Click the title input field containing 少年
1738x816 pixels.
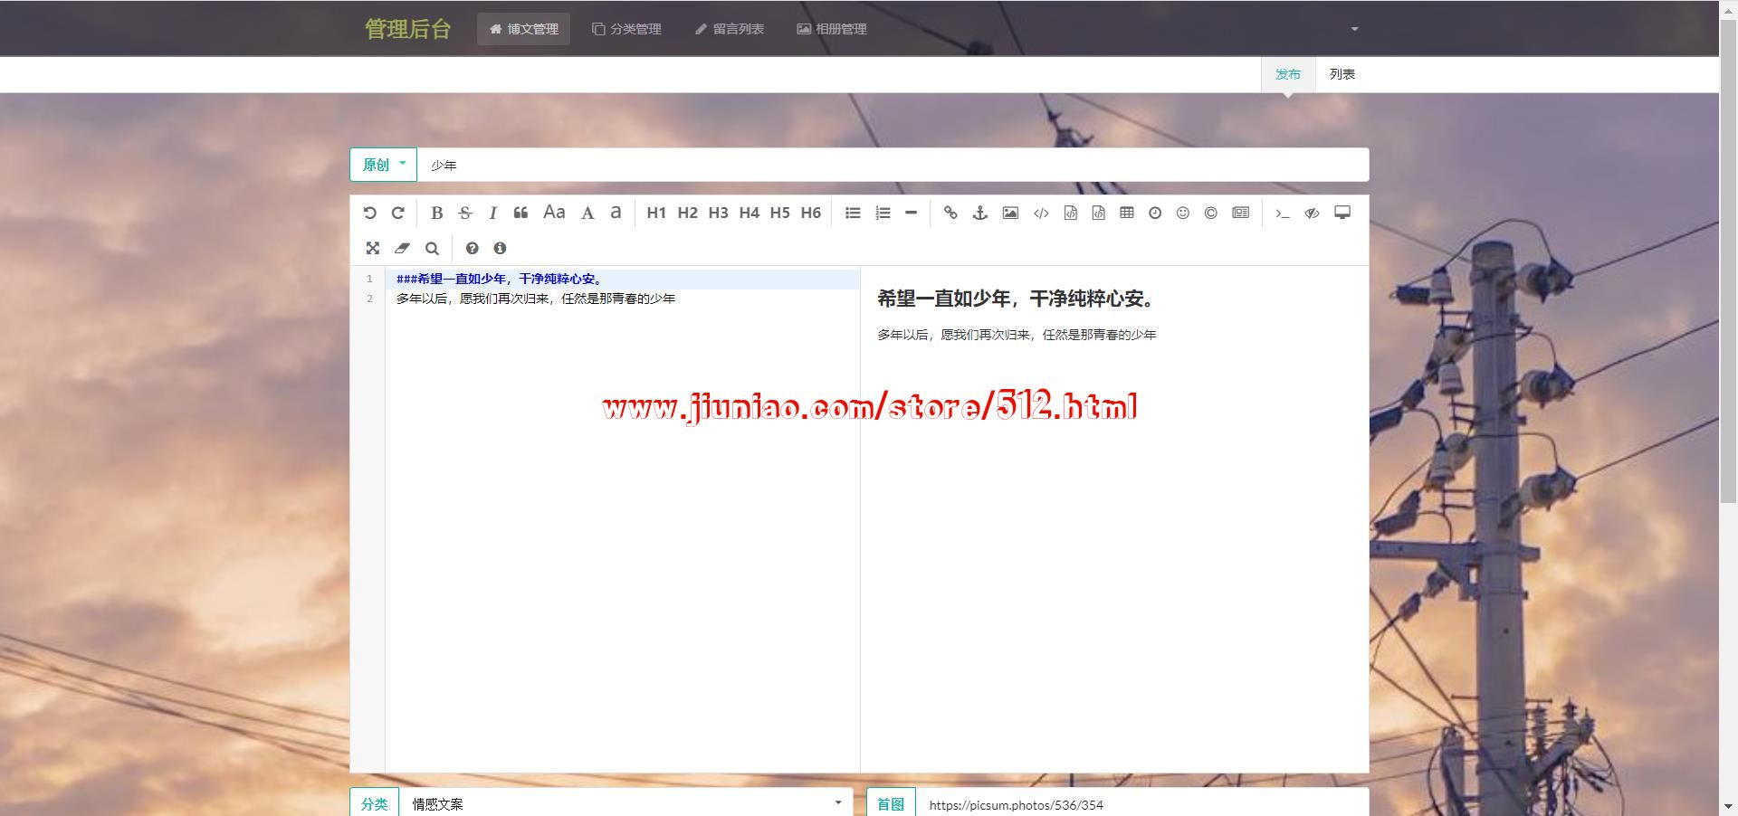(892, 165)
